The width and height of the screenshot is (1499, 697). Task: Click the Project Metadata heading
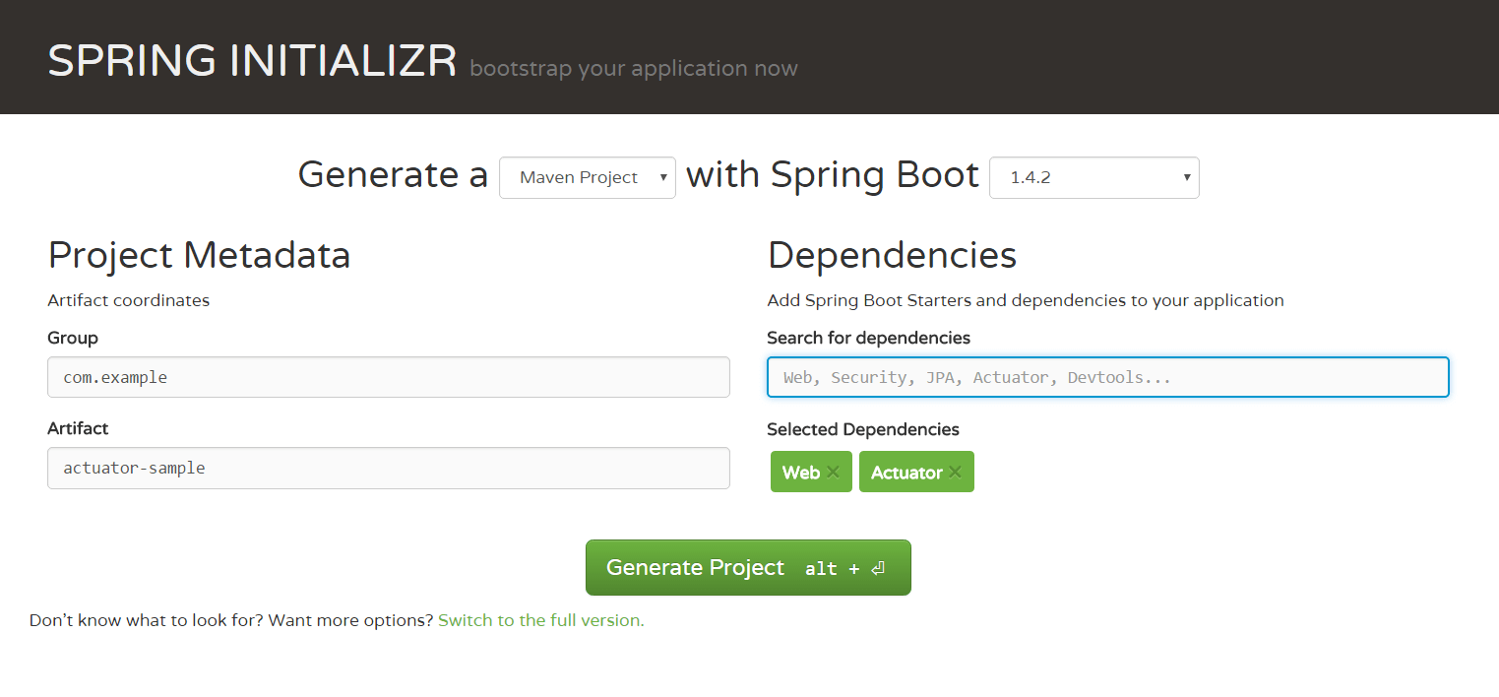coord(199,255)
